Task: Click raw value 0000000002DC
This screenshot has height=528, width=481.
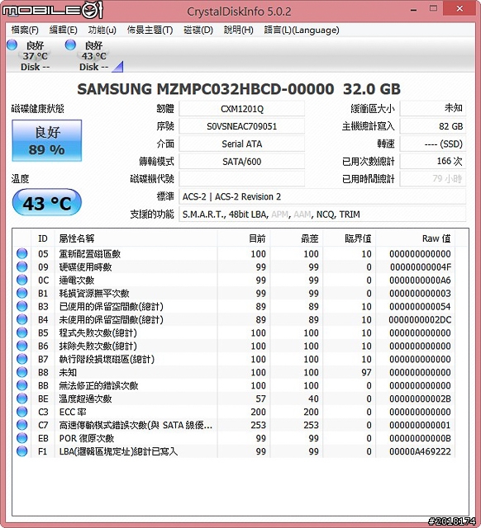Action: point(420,319)
